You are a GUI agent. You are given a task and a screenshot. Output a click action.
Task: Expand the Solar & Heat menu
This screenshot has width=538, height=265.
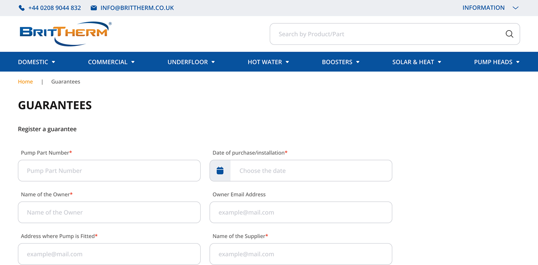(x=417, y=62)
